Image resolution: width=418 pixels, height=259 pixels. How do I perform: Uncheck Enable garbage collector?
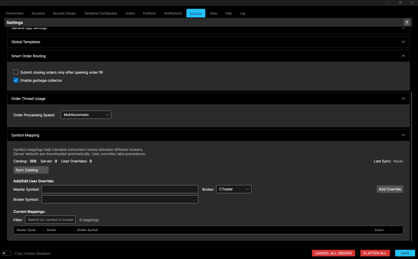pos(16,80)
